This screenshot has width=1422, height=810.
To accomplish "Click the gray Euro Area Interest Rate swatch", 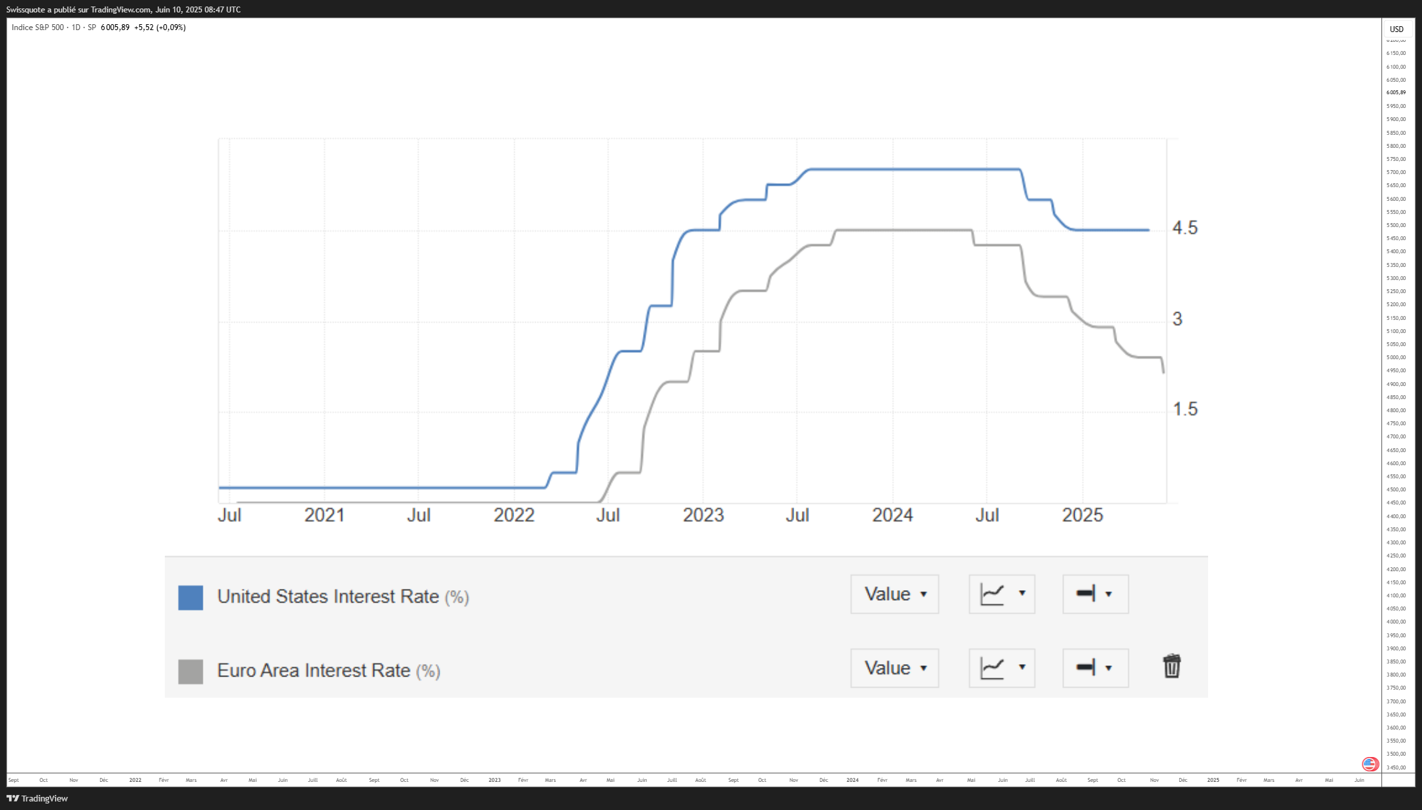I will coord(190,671).
